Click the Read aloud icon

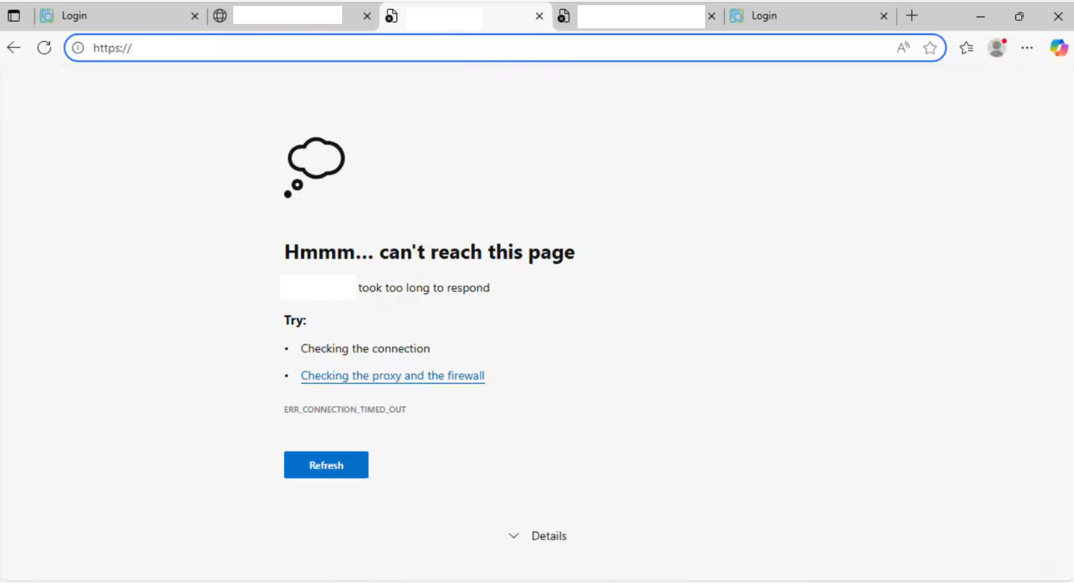coord(903,48)
